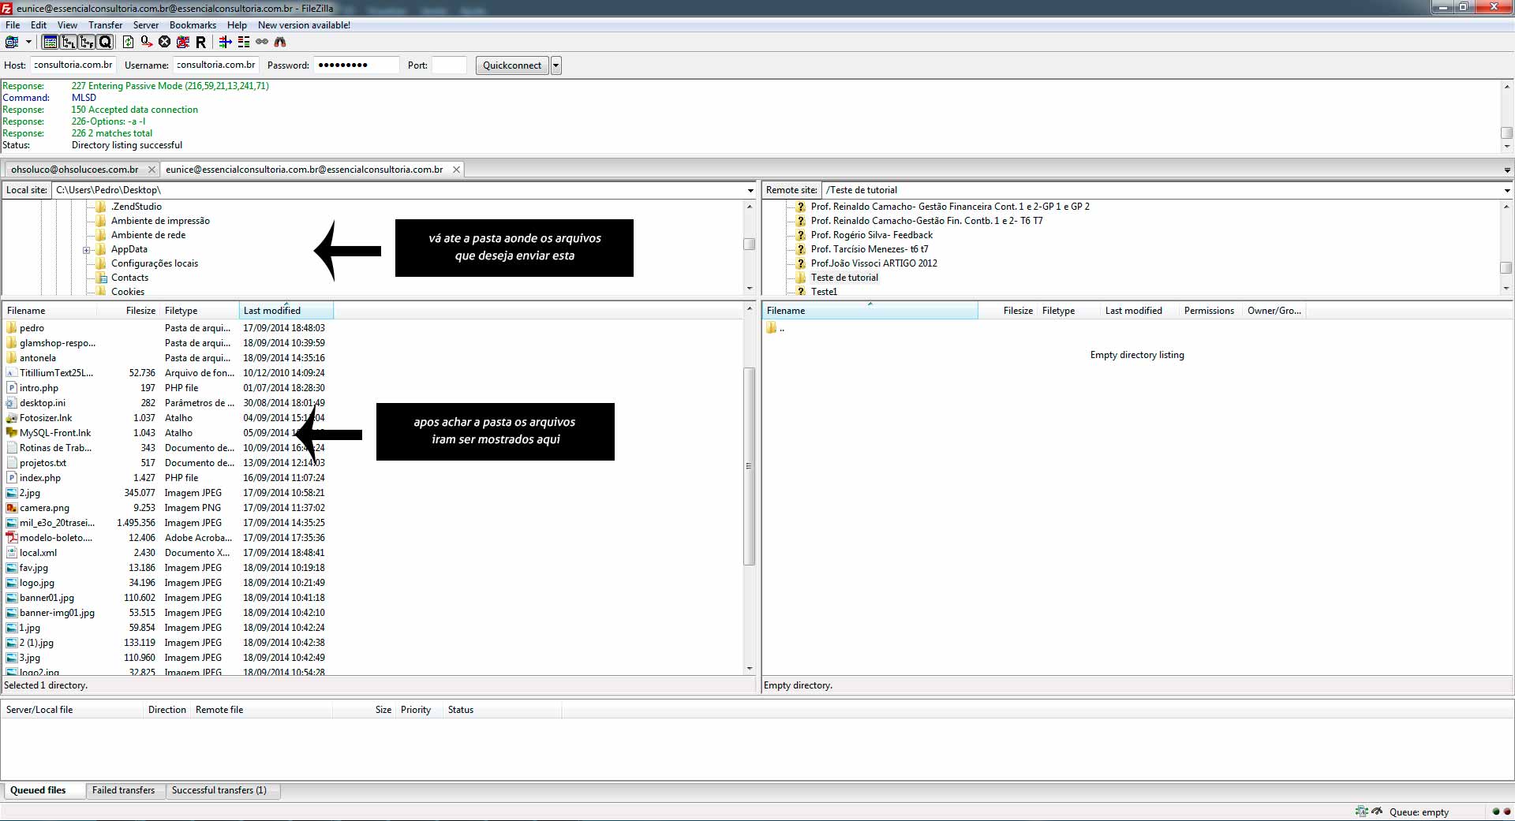1515x821 pixels.
Task: Open the Site Manager
Action: coord(12,42)
